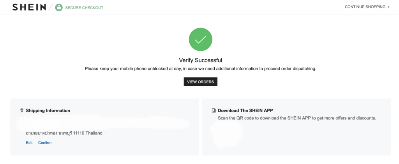Click the location pin icon beside Shipping Information
399x164 pixels.
click(x=22, y=110)
